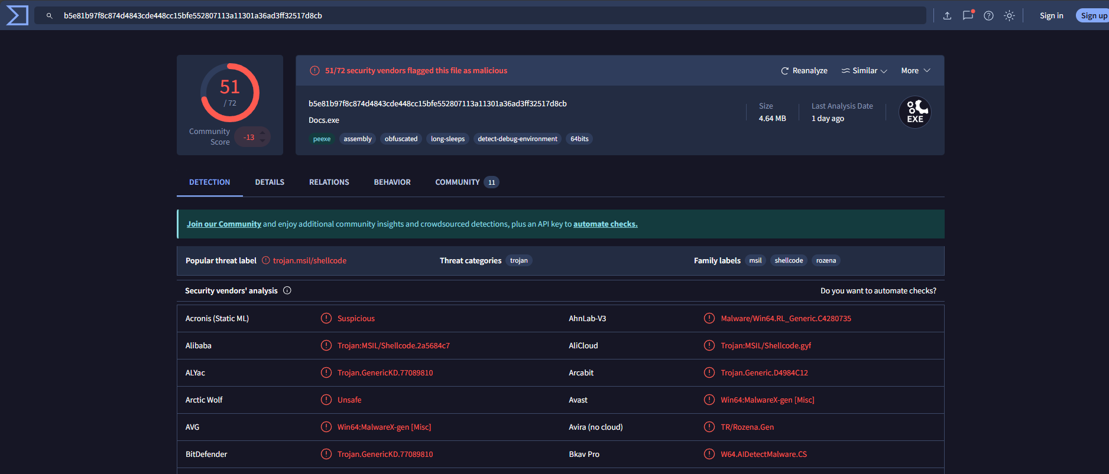This screenshot has height=474, width=1109.
Task: Open the help question mark icon
Action: click(988, 16)
